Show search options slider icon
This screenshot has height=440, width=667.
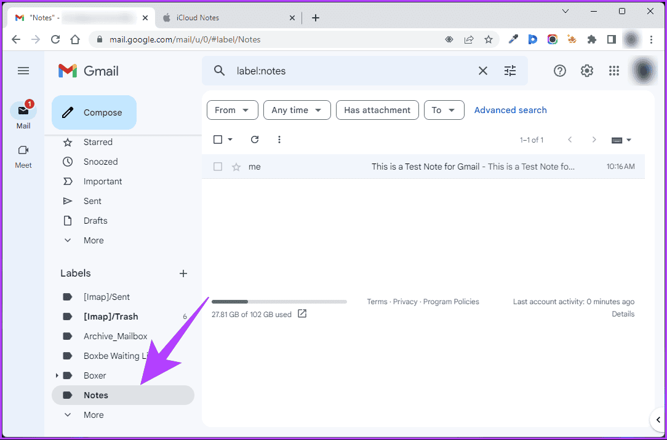[510, 71]
